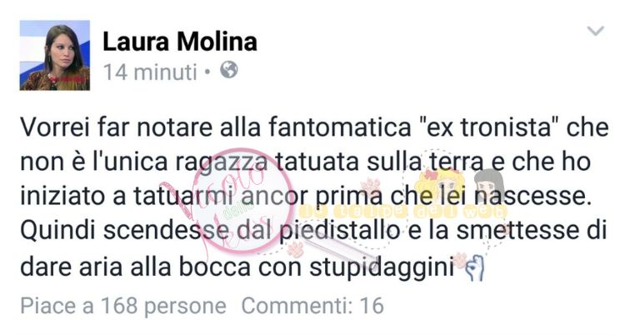Click the OK hand emoji

tap(475, 268)
